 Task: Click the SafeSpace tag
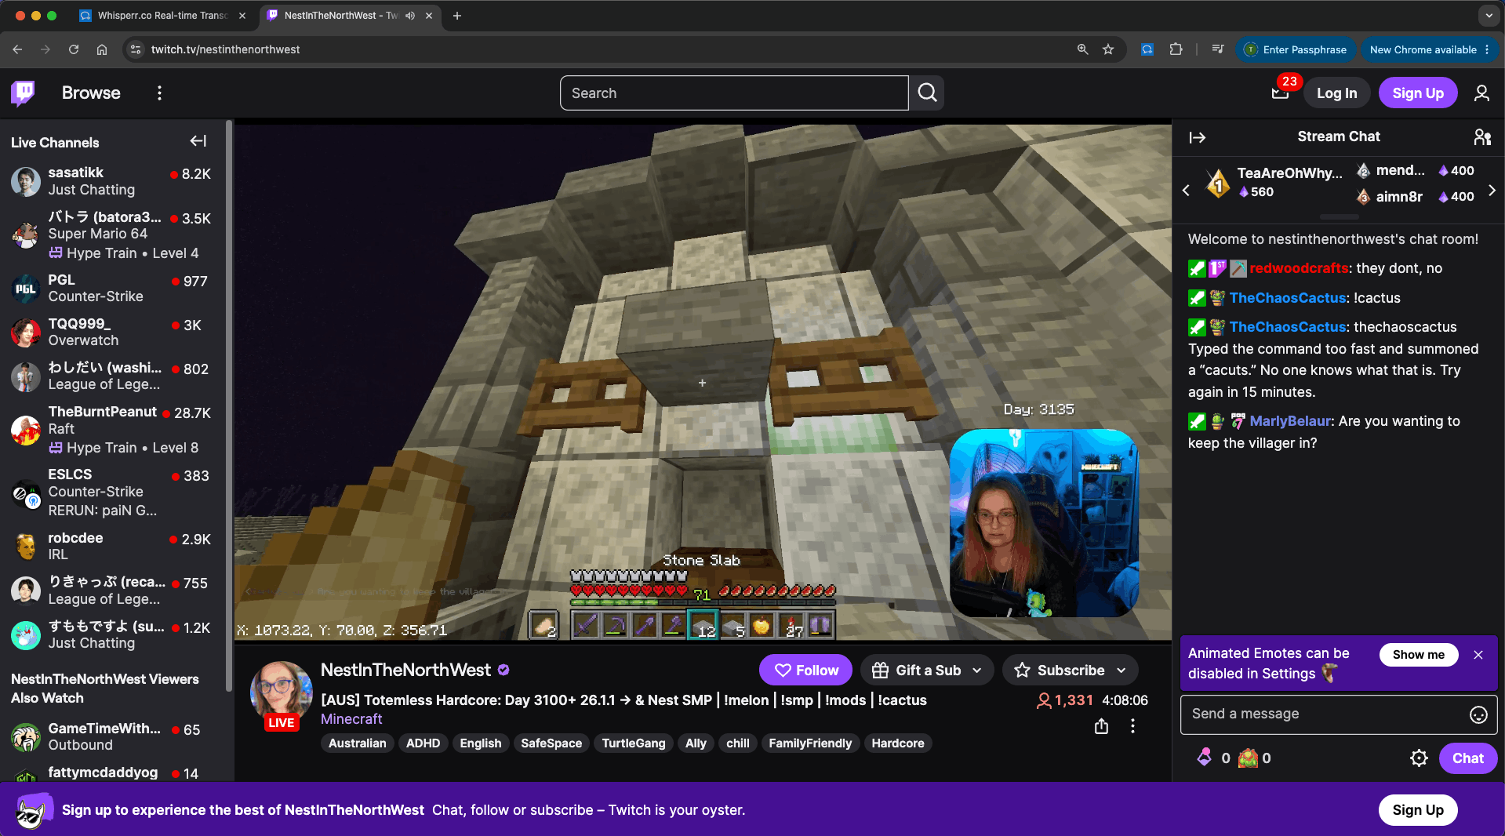pos(551,743)
